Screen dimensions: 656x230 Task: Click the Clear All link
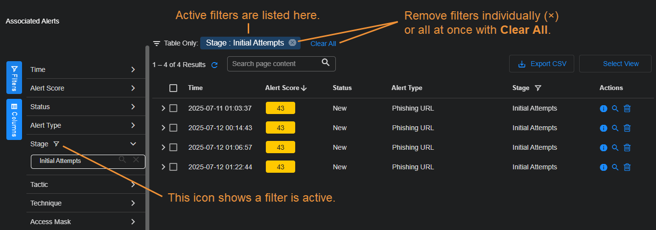(x=323, y=44)
